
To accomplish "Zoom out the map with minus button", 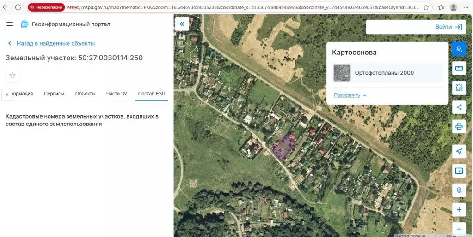I will [459, 229].
